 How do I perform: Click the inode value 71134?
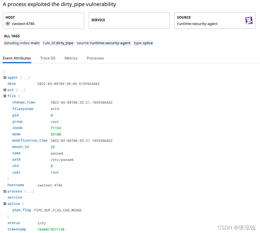pos(56,128)
